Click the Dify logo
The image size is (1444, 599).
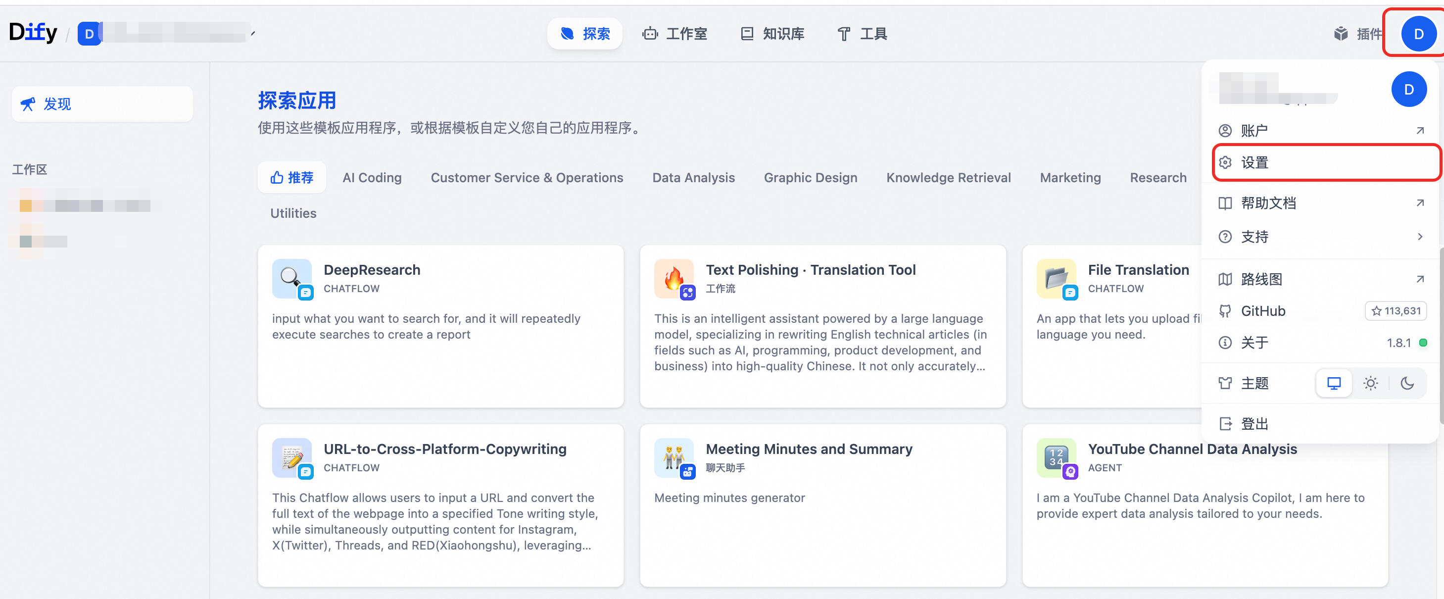point(33,33)
